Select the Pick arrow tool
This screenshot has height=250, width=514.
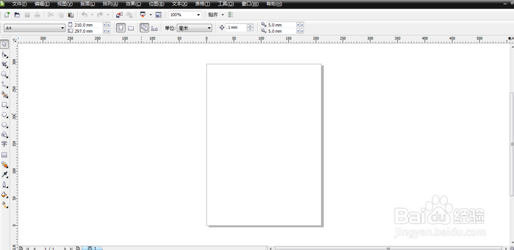(5, 44)
